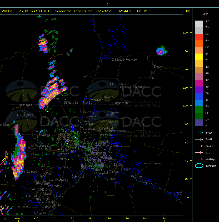219x222 pixels.
Task: Click the 'Encon' map label
Action: click(158, 67)
